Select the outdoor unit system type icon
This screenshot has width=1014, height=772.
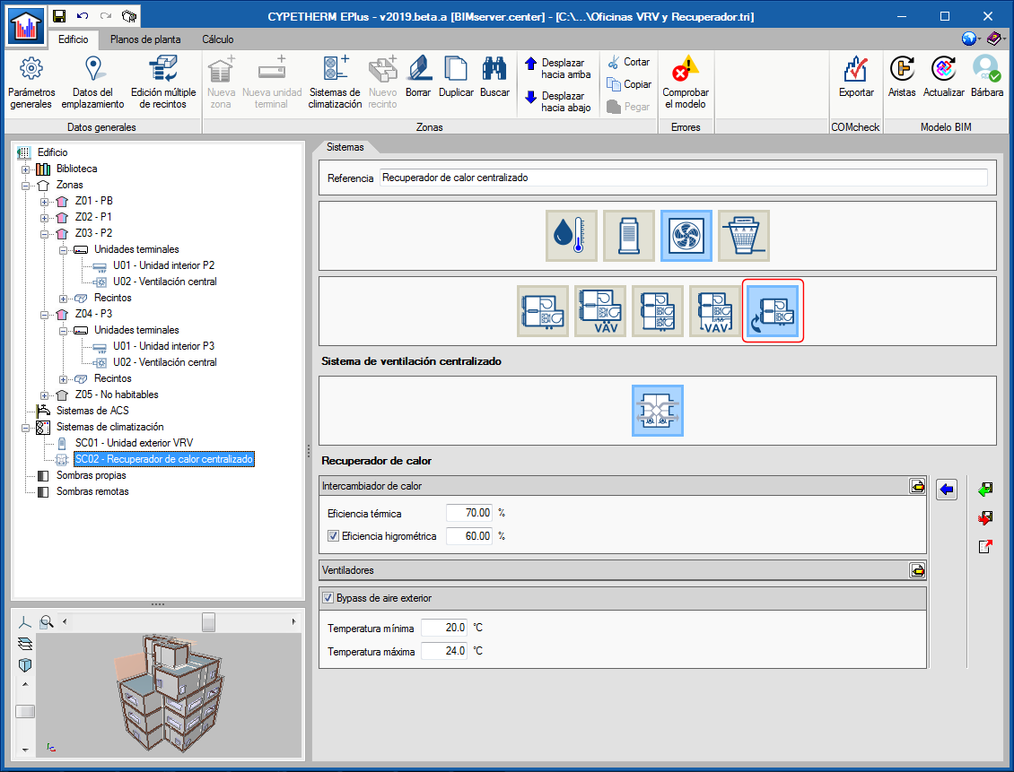(628, 236)
